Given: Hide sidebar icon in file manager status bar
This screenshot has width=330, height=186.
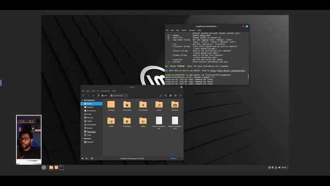Looking at the screenshot, I should (x=92, y=159).
